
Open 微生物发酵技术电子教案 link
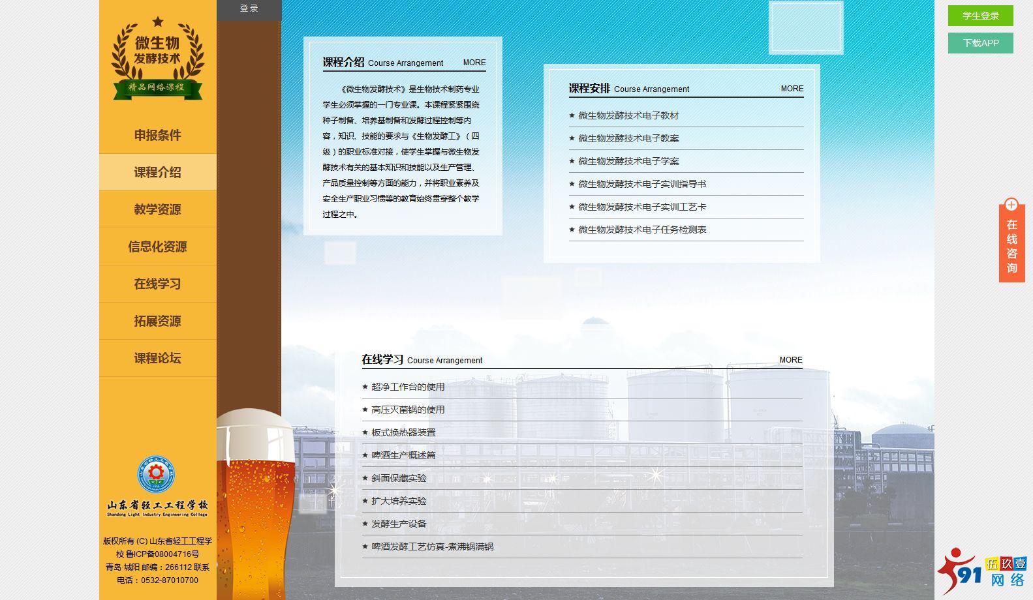pos(628,138)
